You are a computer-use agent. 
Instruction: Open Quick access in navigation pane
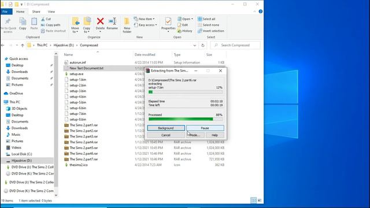point(18,59)
